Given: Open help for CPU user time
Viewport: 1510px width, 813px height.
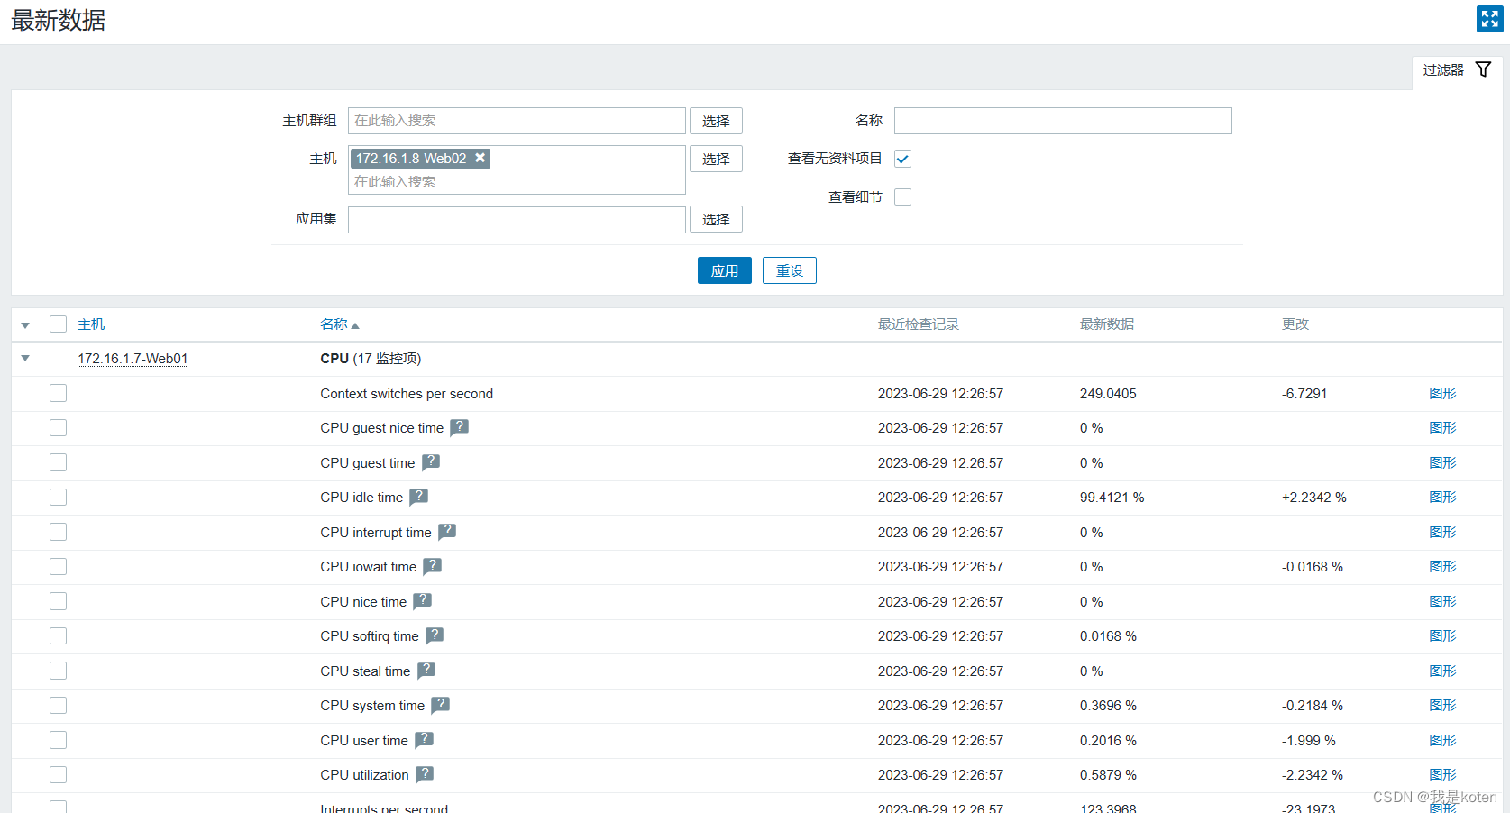Looking at the screenshot, I should pos(424,740).
